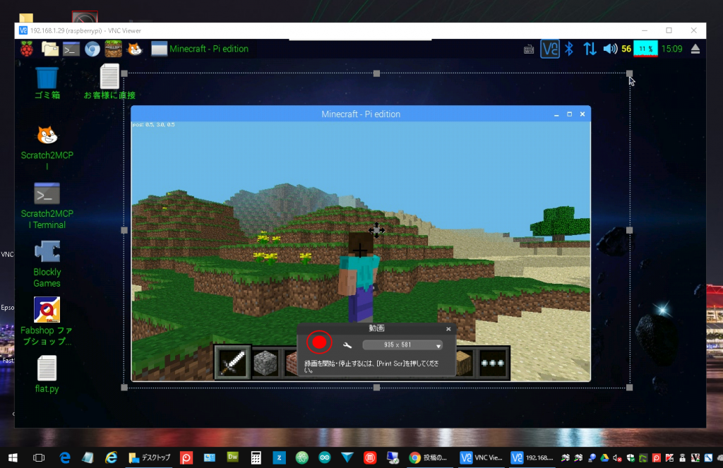Select the お客様に直接 document on desktop
The height and width of the screenshot is (468, 723).
click(109, 82)
